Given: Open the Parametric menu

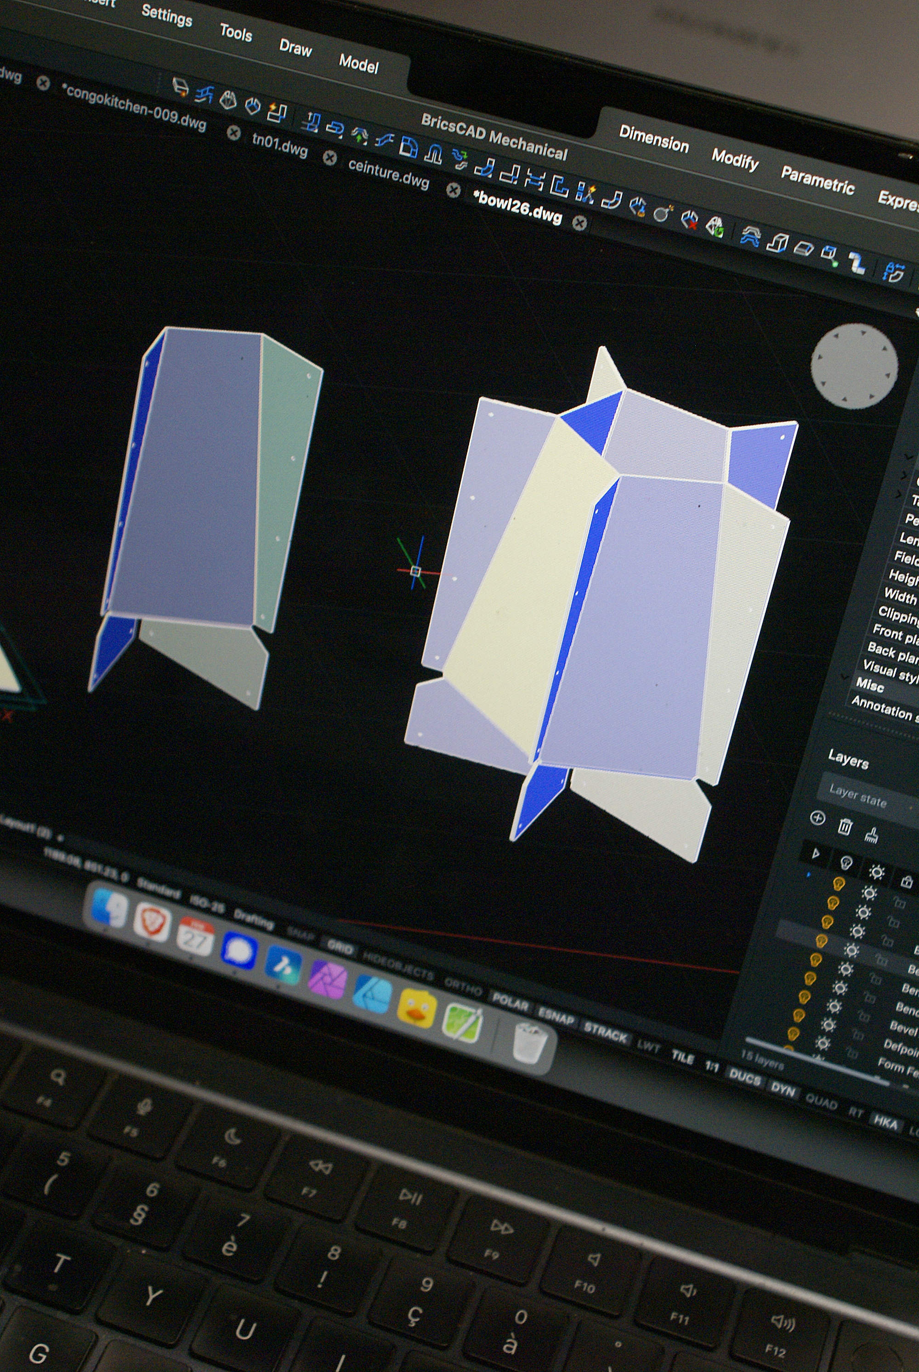Looking at the screenshot, I should click(x=817, y=180).
